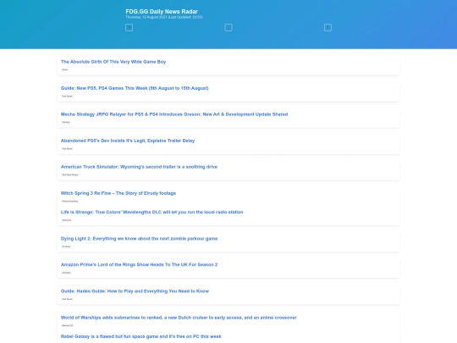The height and width of the screenshot is (343, 457).
Task: Click the leftmost square icon in the header
Action: tap(129, 28)
